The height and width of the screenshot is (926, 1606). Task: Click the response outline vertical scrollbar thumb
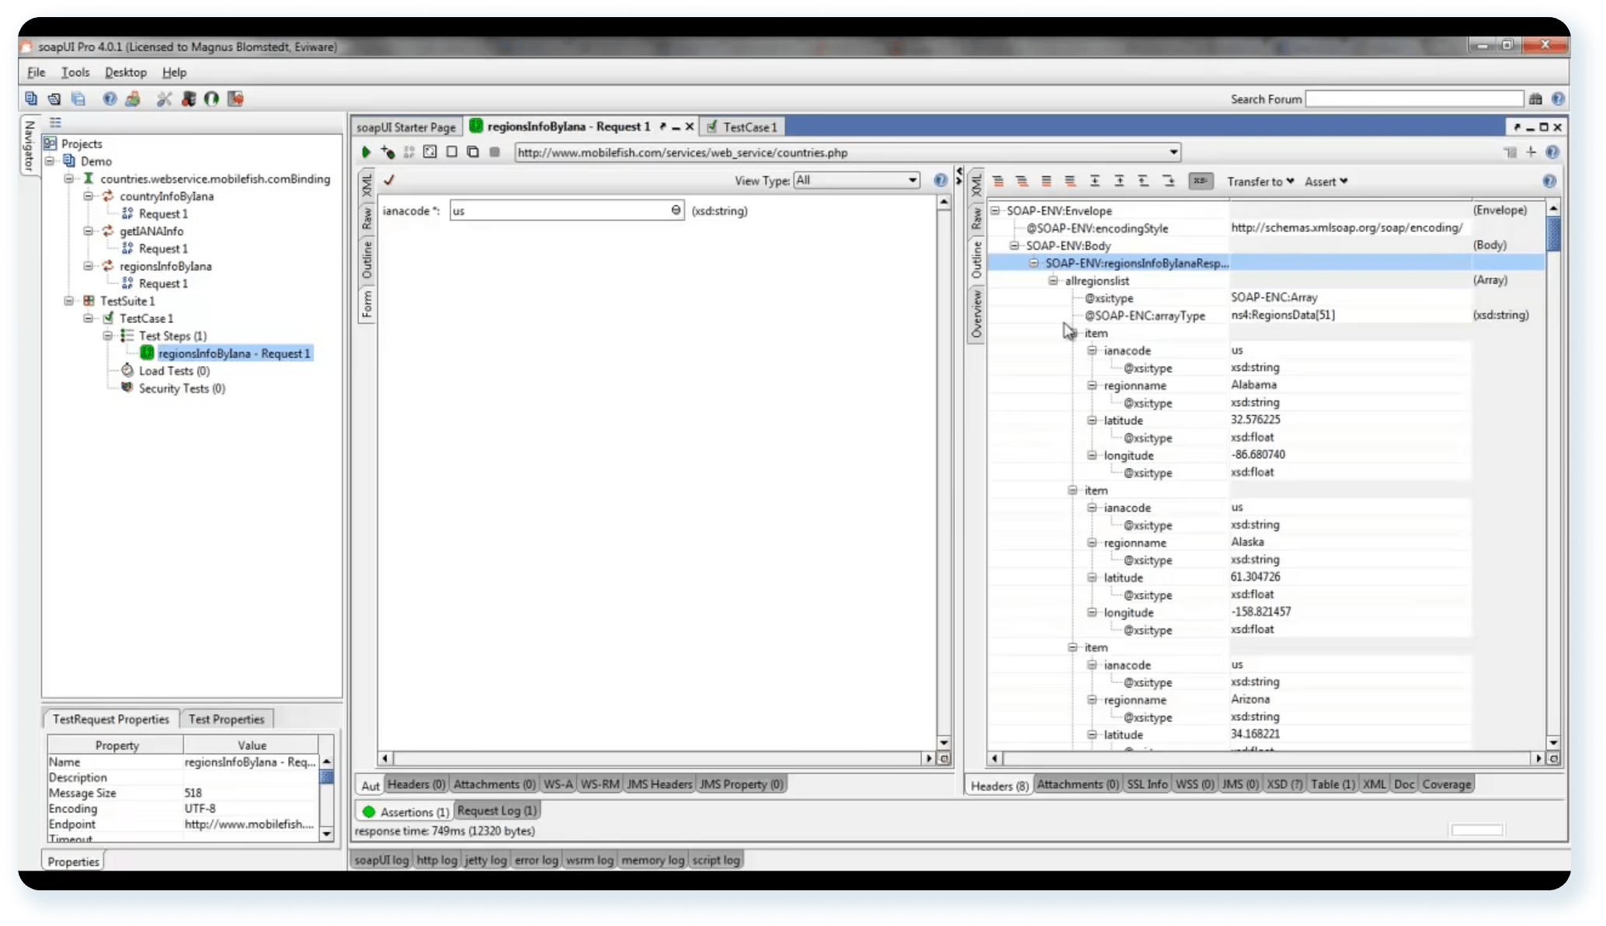(x=1553, y=234)
